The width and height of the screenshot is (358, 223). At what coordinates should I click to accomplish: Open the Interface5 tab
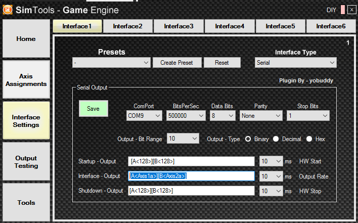tap(280, 26)
